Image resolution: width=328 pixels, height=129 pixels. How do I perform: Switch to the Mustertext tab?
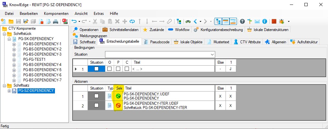tap(218, 42)
